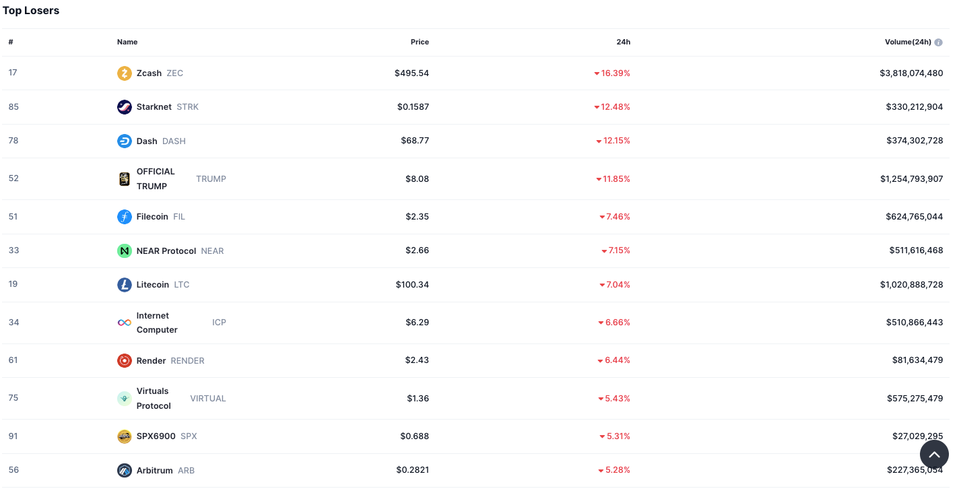This screenshot has height=493, width=959.
Task: Click the Arbitrum coin logo
Action: click(x=124, y=470)
